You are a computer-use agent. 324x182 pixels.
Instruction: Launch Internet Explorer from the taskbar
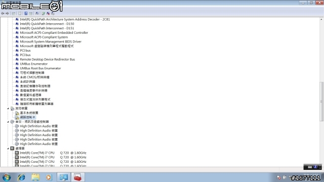coord(21,177)
